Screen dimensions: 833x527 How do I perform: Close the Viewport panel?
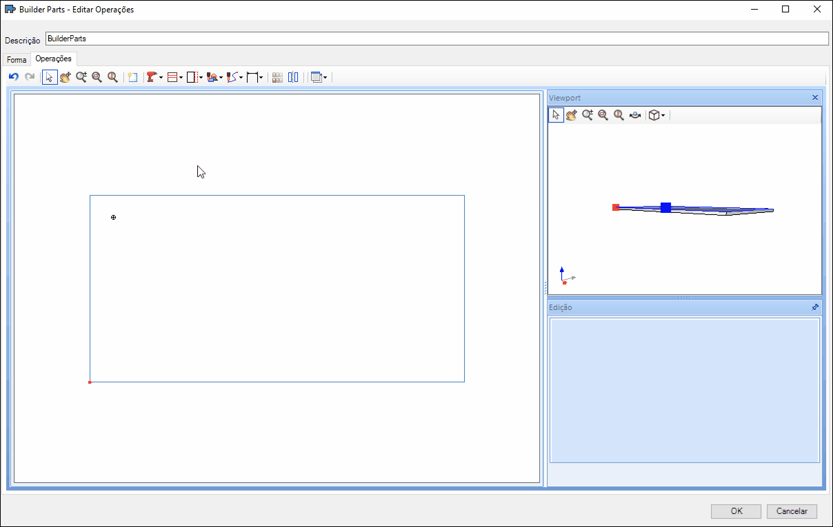click(815, 98)
